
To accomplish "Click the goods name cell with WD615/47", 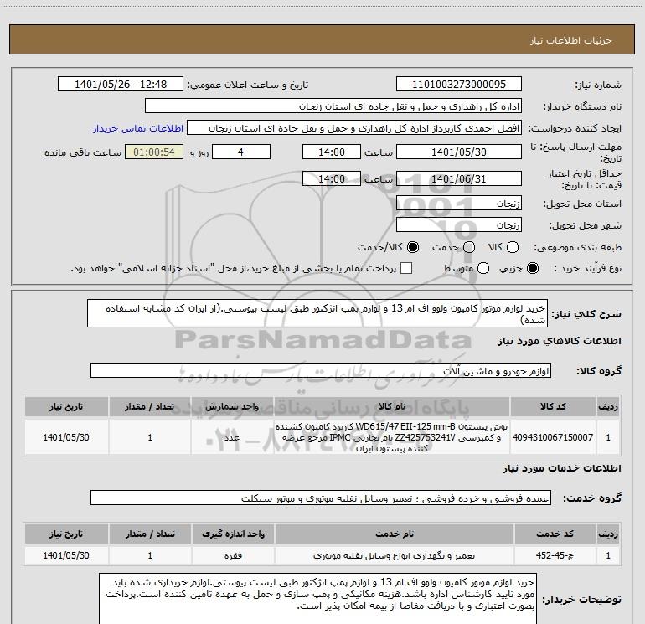I will click(392, 437).
